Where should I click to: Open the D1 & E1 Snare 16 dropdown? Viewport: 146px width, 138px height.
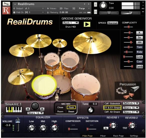[x=131, y=108]
